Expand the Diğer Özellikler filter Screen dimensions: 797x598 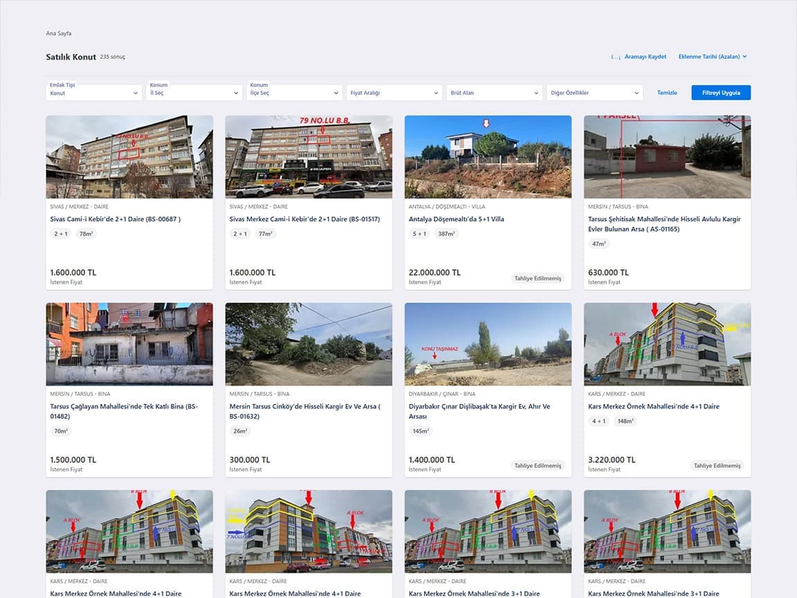click(595, 93)
